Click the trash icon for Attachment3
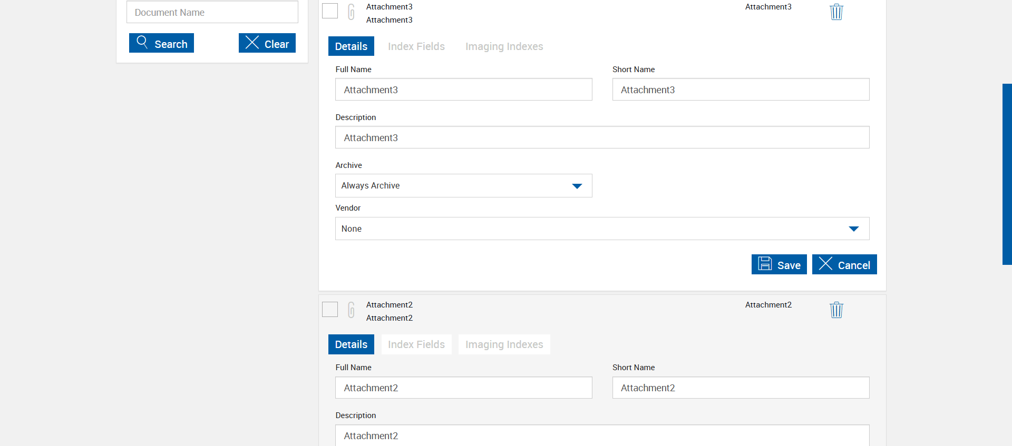 point(836,12)
